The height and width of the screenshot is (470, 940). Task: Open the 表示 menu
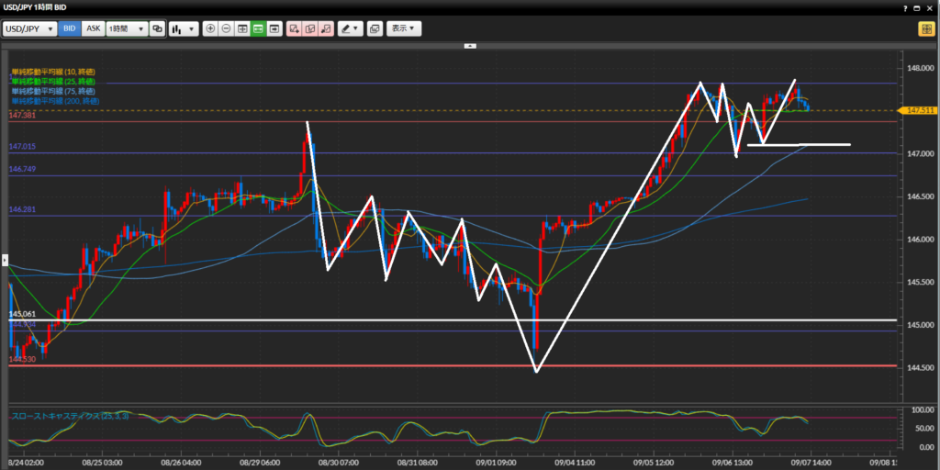[x=403, y=28]
